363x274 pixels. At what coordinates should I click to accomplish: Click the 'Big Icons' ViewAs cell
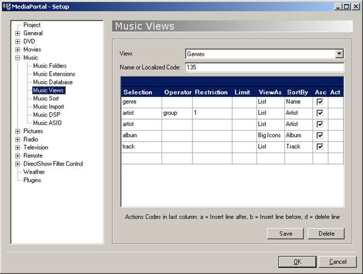[x=270, y=135]
